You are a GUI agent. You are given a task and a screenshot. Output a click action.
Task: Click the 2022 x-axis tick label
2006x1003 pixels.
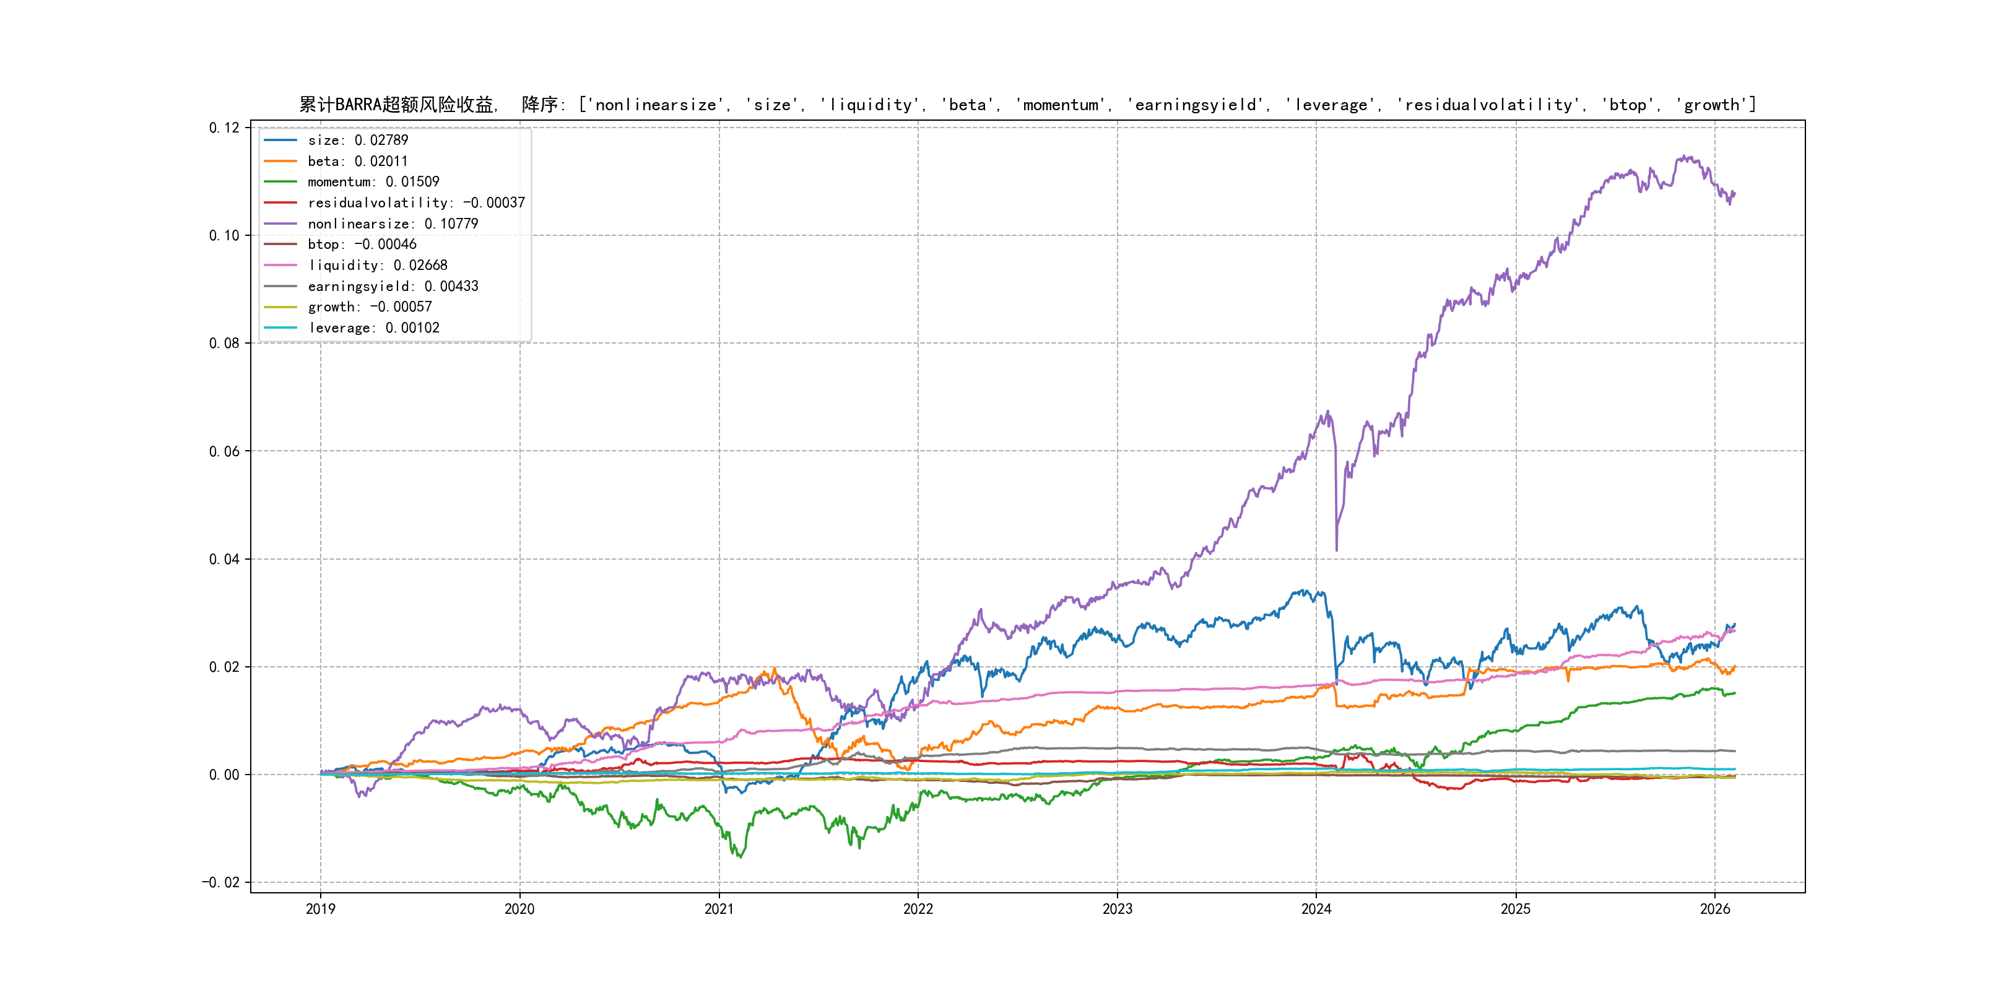[x=918, y=909]
